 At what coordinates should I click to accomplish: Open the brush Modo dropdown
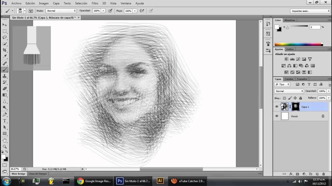click(61, 11)
